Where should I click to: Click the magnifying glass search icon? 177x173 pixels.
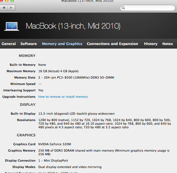click(x=123, y=8)
